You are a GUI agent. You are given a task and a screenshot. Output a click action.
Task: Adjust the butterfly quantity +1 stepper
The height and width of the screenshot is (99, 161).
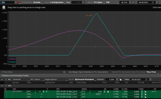pyautogui.click(x=44, y=92)
